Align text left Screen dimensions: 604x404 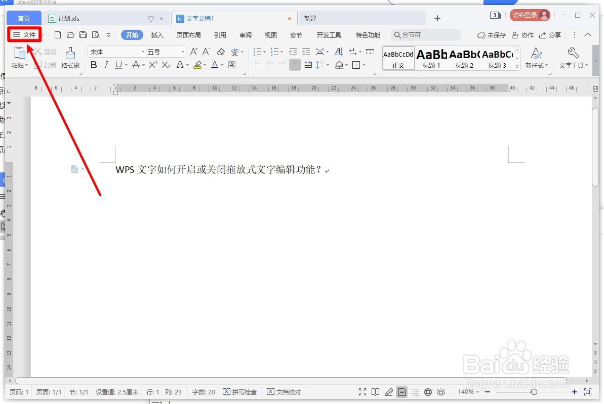(x=257, y=65)
